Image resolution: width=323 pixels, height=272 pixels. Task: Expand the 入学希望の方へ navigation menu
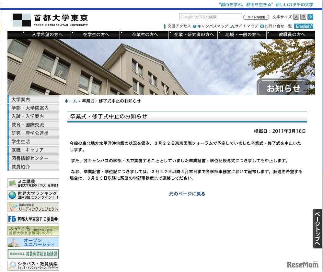46,35
